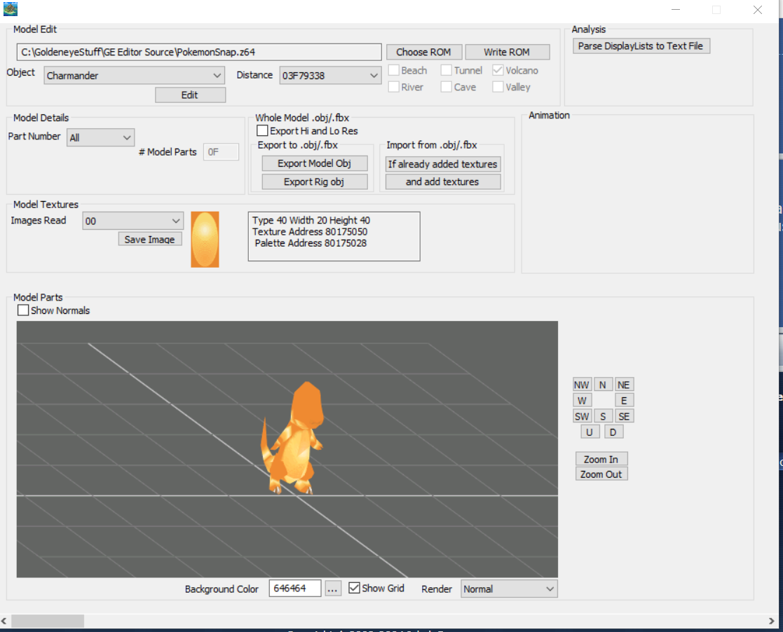The height and width of the screenshot is (632, 783).
Task: Click Export Model Obj button
Action: click(315, 163)
